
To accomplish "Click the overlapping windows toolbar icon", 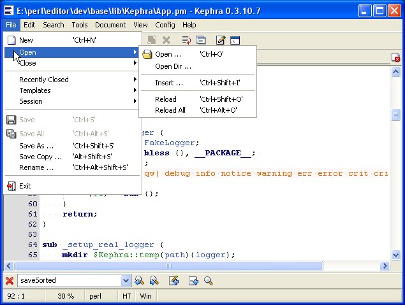I will click(x=201, y=40).
